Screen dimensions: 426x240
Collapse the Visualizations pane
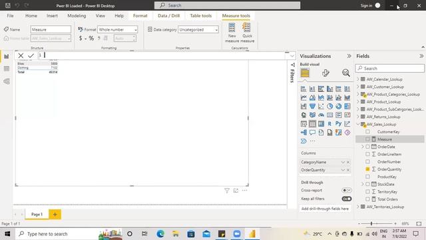(x=349, y=56)
